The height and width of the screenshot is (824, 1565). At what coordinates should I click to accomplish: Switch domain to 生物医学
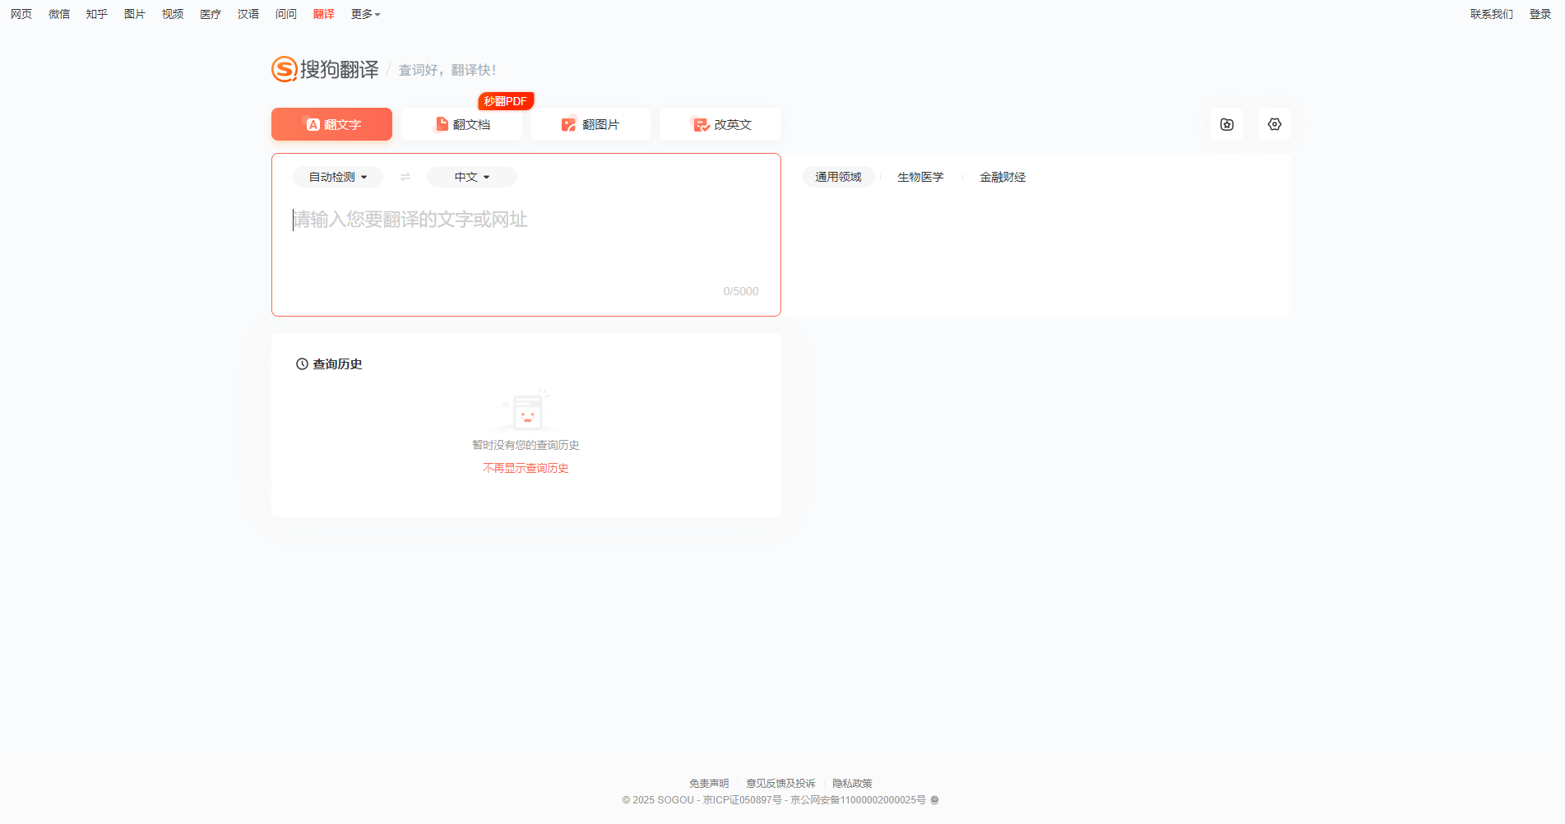[x=920, y=176]
